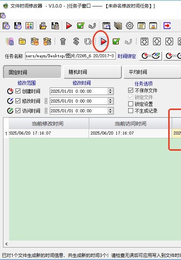181x260 pixels.
Task: Click the move down arrow icon
Action: tap(169, 41)
